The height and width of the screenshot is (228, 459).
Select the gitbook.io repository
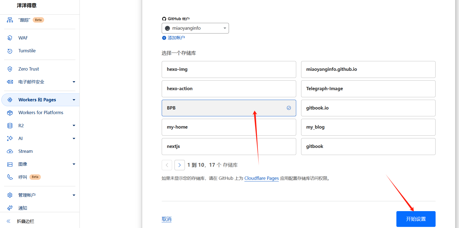pos(368,108)
